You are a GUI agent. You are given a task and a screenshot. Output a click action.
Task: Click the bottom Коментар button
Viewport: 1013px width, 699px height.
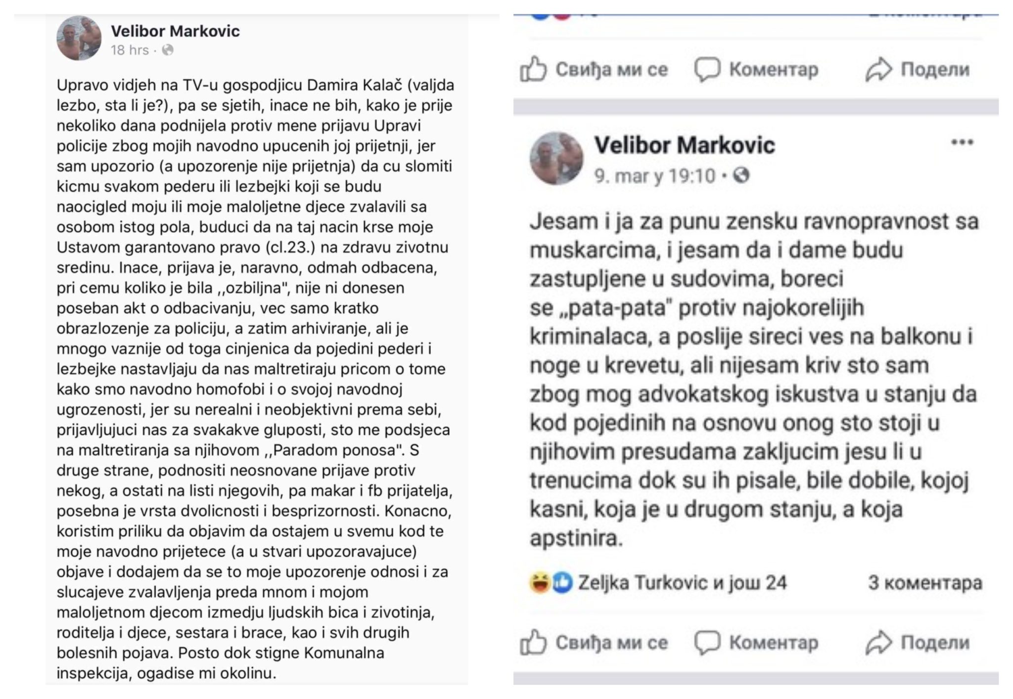tap(756, 642)
